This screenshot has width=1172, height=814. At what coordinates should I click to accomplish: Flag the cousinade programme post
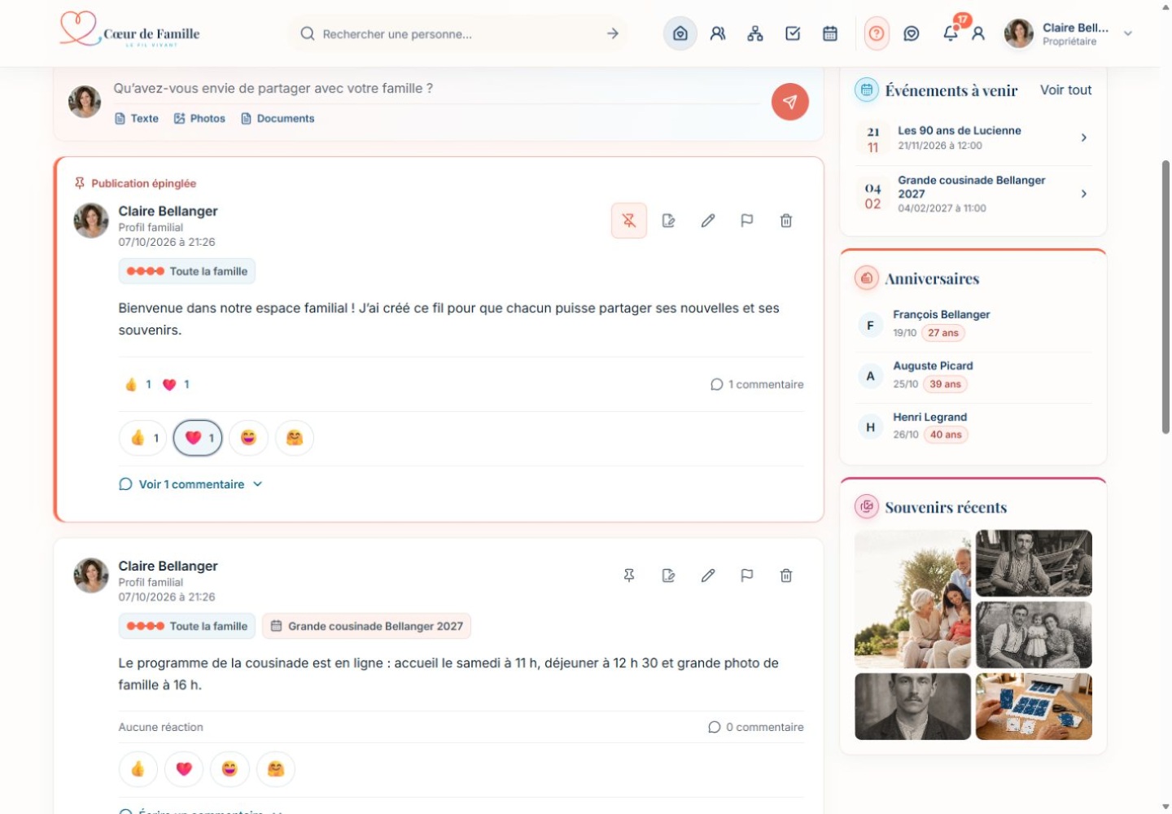tap(747, 575)
